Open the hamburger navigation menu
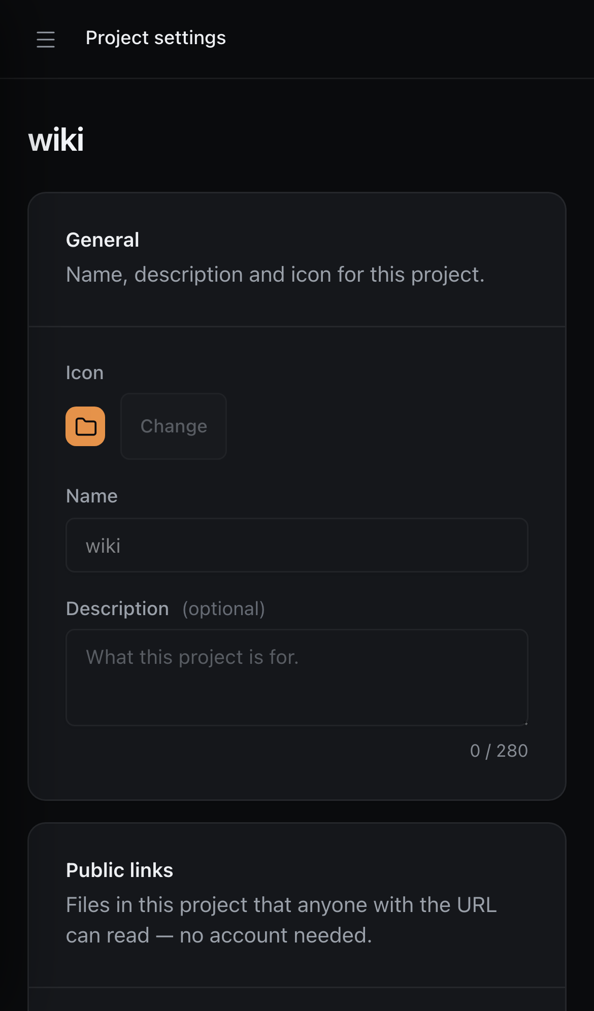The height and width of the screenshot is (1011, 594). 46,39
